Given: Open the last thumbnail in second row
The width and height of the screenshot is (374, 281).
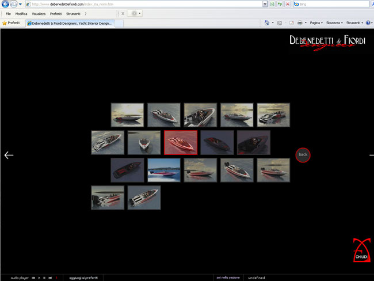Looking at the screenshot, I should [254, 143].
